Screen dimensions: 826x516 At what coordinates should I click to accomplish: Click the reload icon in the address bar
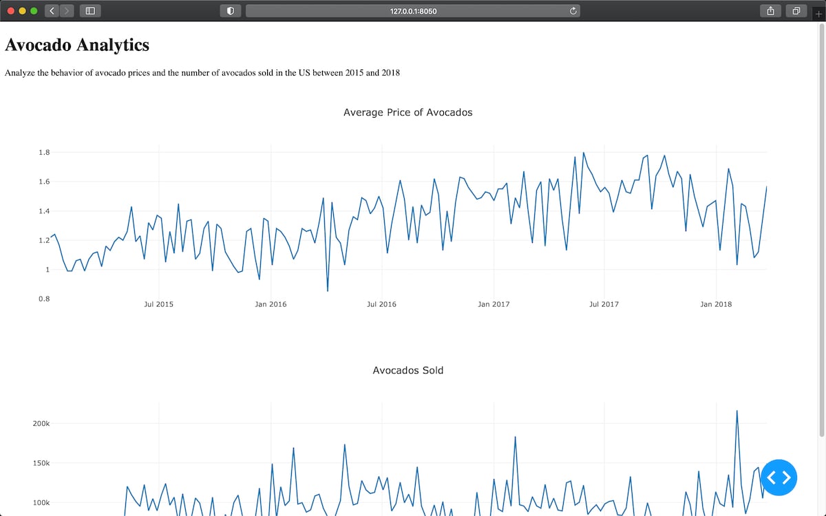tap(572, 11)
